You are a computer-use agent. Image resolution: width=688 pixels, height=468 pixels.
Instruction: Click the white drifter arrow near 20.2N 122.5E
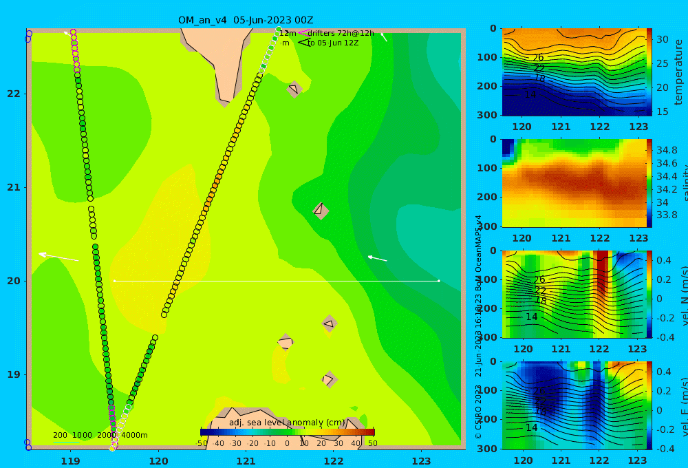[x=377, y=259]
